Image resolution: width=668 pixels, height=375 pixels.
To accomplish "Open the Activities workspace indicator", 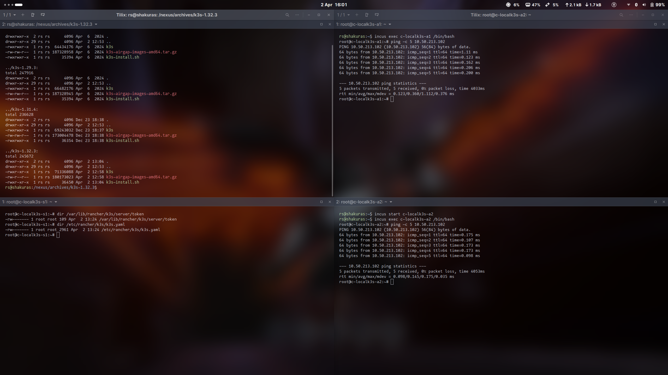I will coord(13,5).
